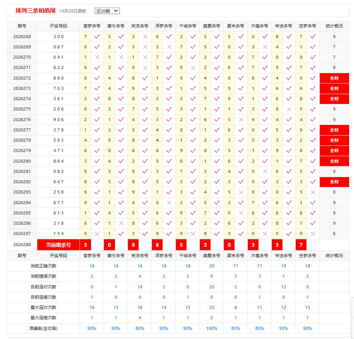
Task: Click the 最大连错次数 row label
Action: tap(43, 318)
